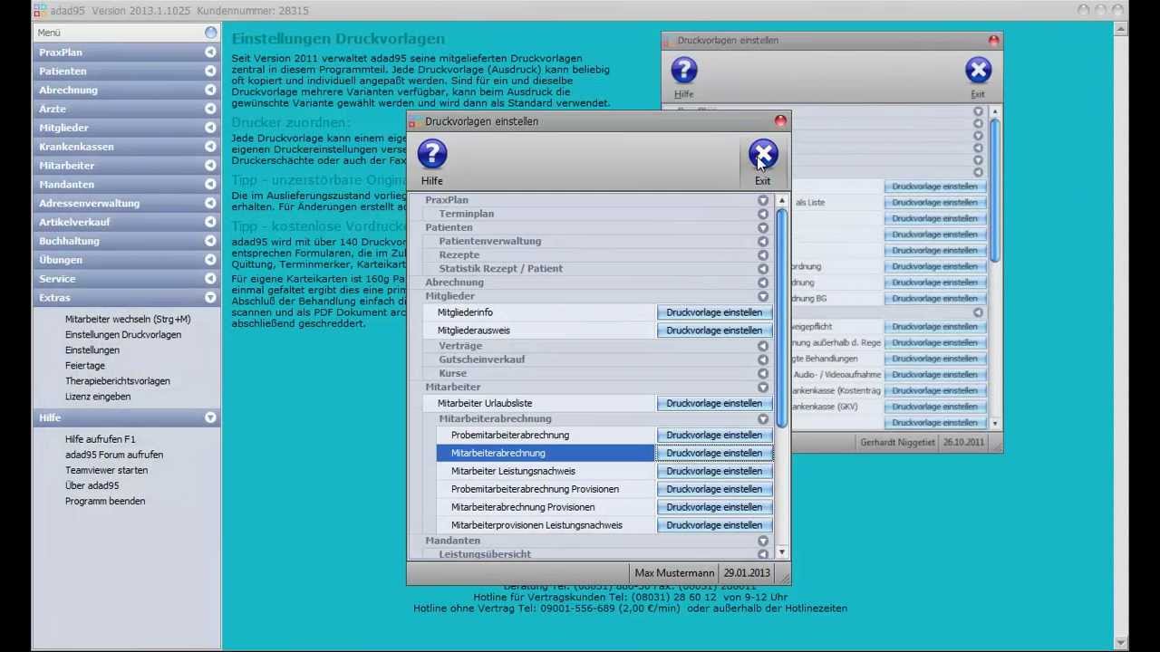Click Druckvorlage einstellen for highlighted Mitarbeiterabrechnung

pyautogui.click(x=714, y=453)
